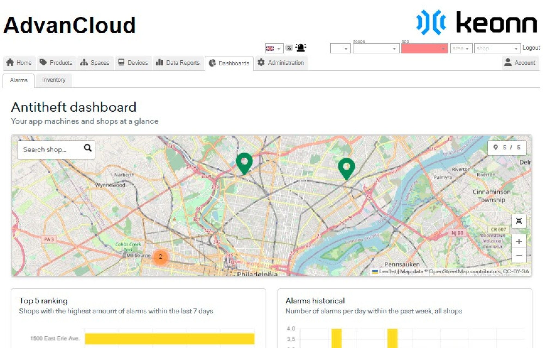Open the red app dropdown
This screenshot has height=348, width=545.
coord(424,49)
